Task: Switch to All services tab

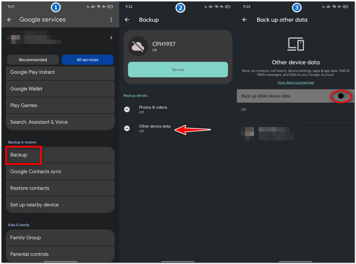Action: [x=87, y=60]
